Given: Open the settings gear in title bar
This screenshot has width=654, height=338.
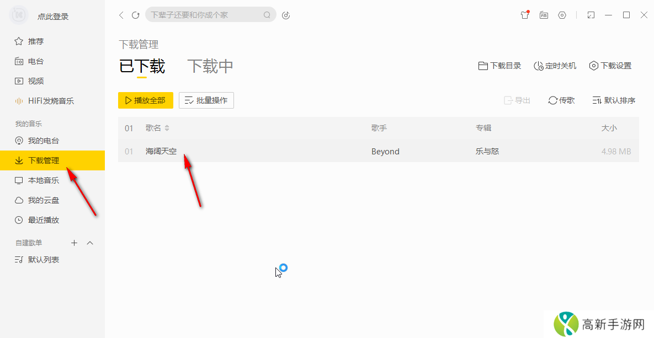Looking at the screenshot, I should tap(562, 15).
